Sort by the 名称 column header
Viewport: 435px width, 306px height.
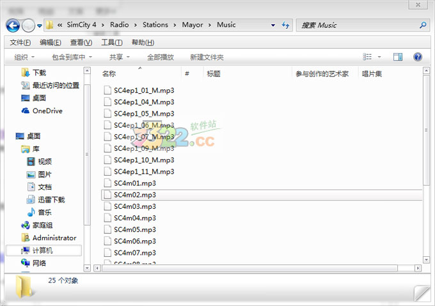[x=109, y=73]
